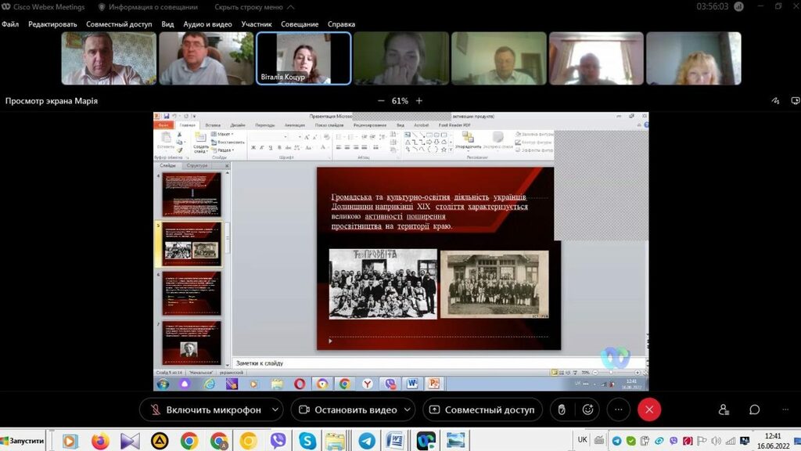This screenshot has width=801, height=451.
Task: Open Telegram from the Windows taskbar
Action: (x=366, y=441)
